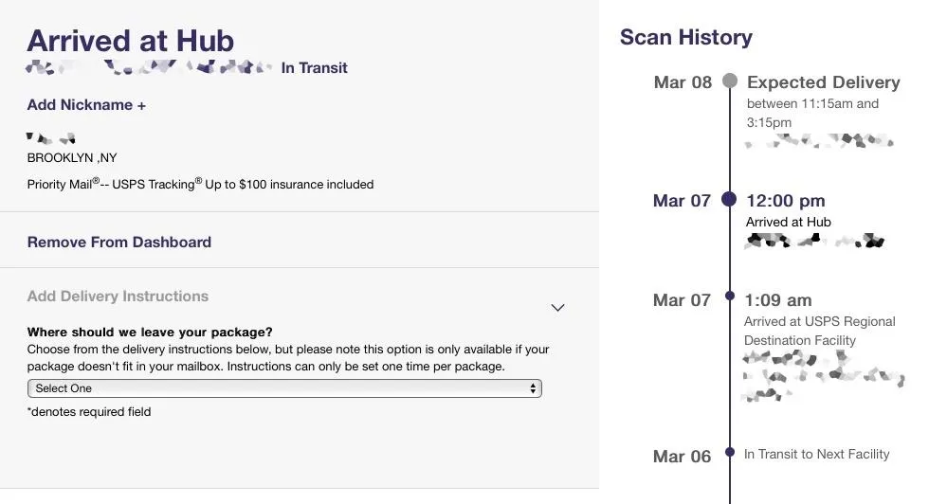Open the Select One delivery dropdown
The height and width of the screenshot is (504, 929).
(284, 388)
